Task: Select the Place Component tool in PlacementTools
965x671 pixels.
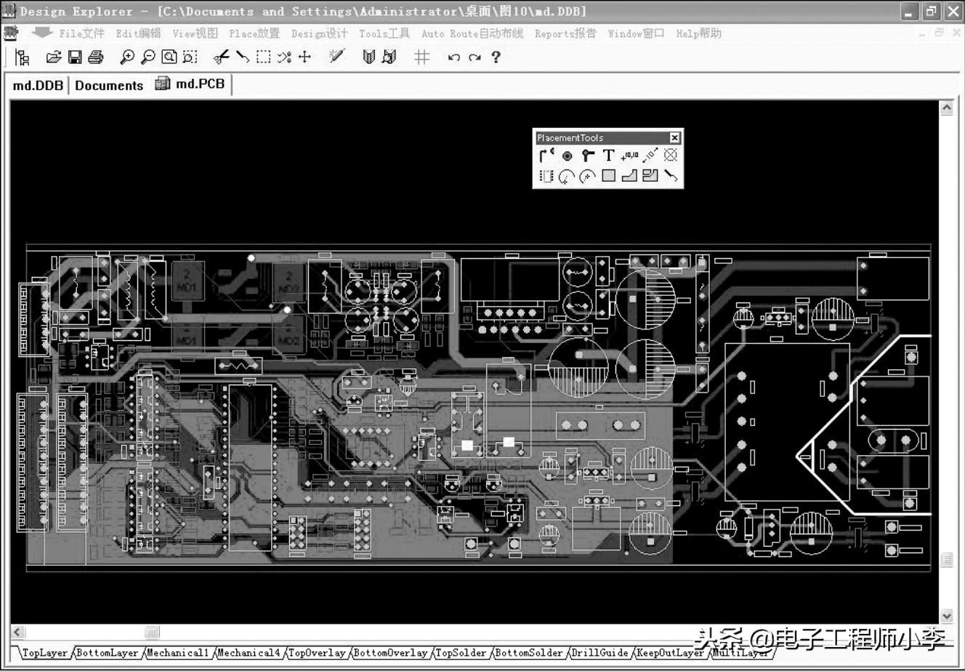Action: click(x=546, y=176)
